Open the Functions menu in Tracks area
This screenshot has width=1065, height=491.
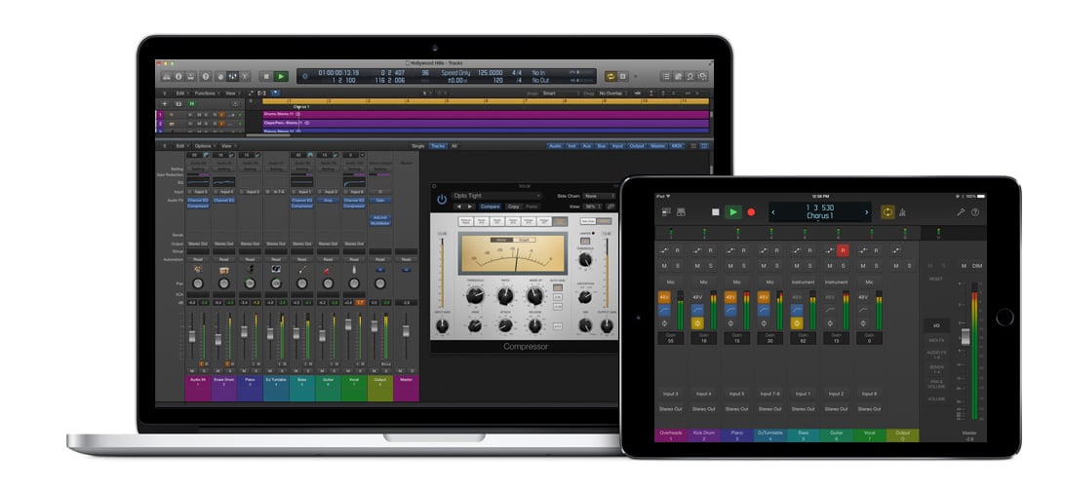[x=206, y=93]
